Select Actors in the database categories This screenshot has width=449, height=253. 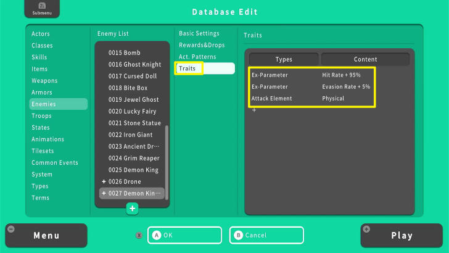coord(41,34)
